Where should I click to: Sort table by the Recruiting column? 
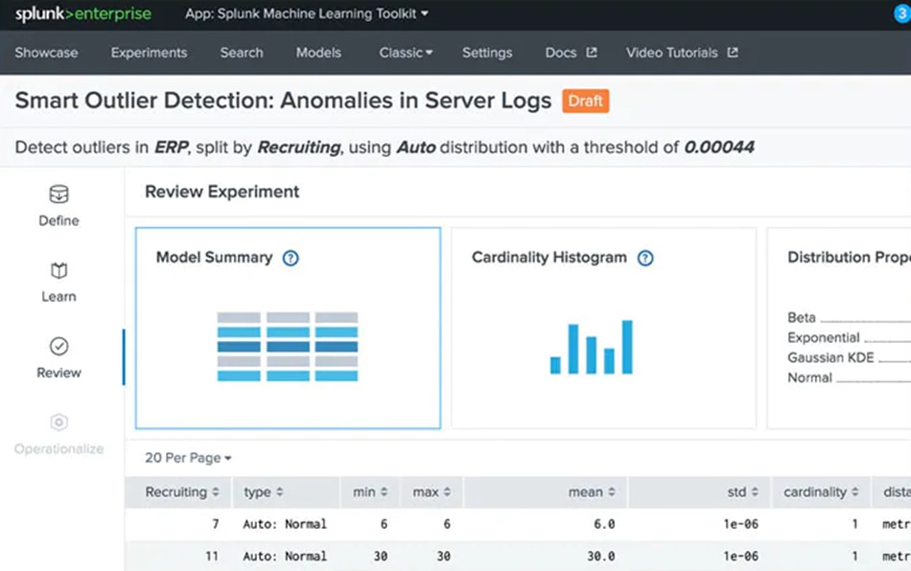(182, 492)
